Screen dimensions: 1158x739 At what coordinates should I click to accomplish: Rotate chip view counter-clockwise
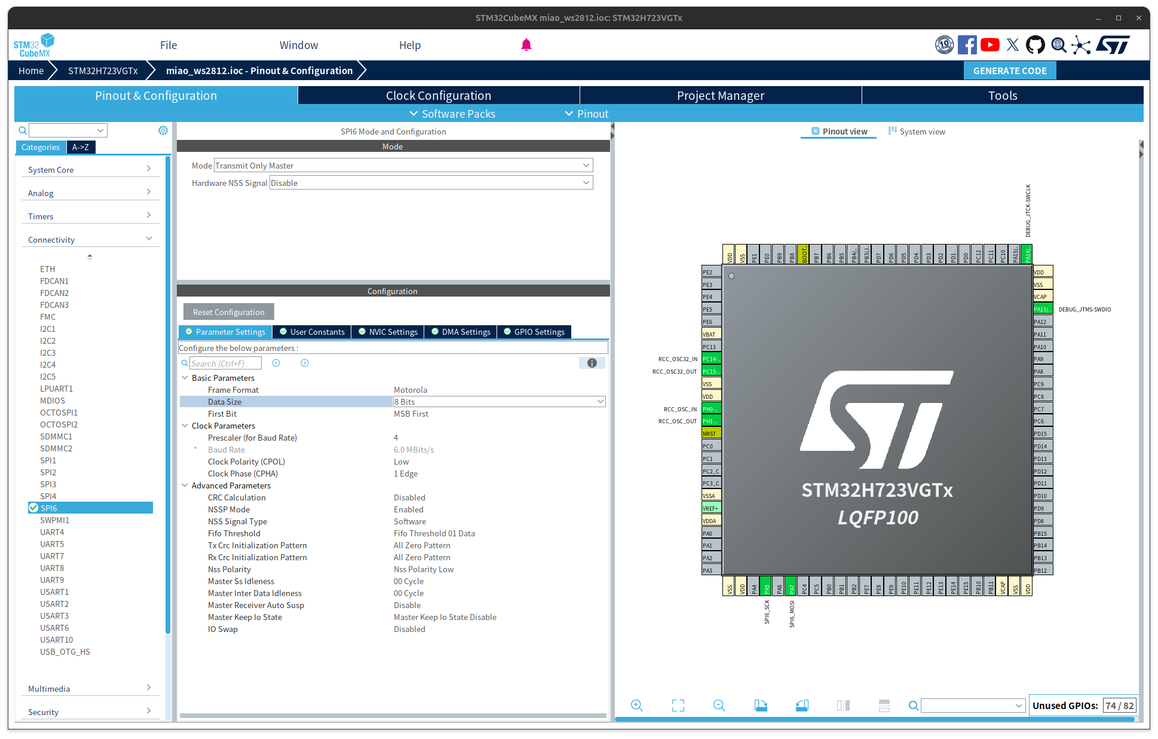802,706
